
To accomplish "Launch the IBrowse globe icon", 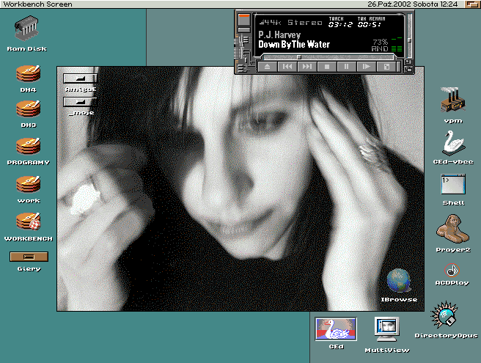I will 399,280.
